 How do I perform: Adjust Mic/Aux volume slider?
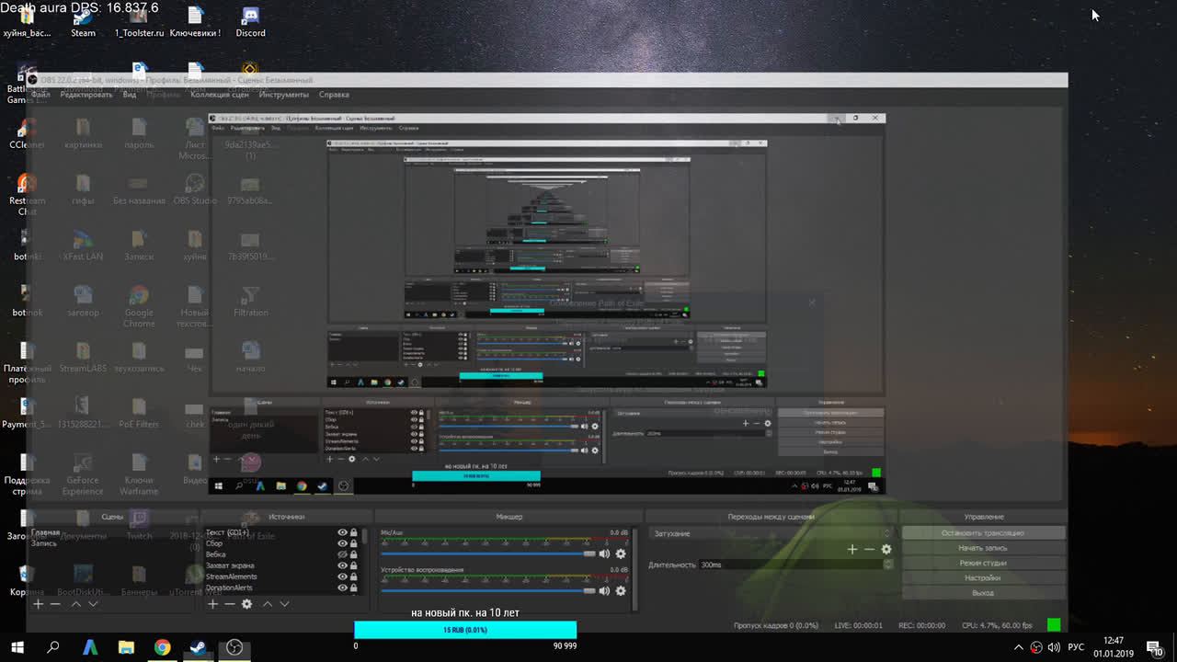tap(488, 554)
